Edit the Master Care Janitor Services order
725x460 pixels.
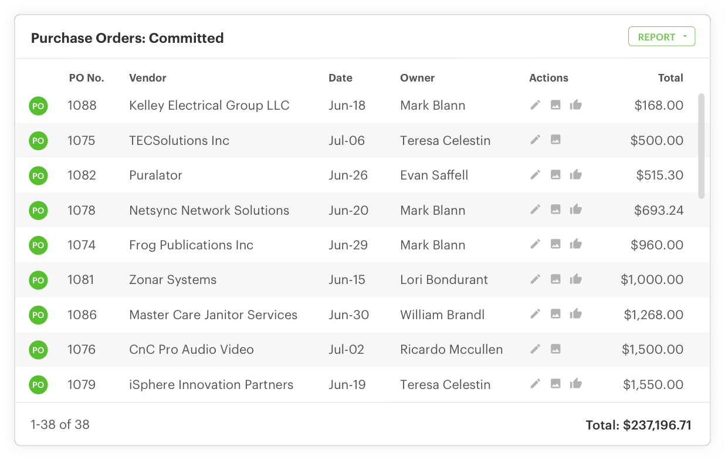click(x=535, y=314)
